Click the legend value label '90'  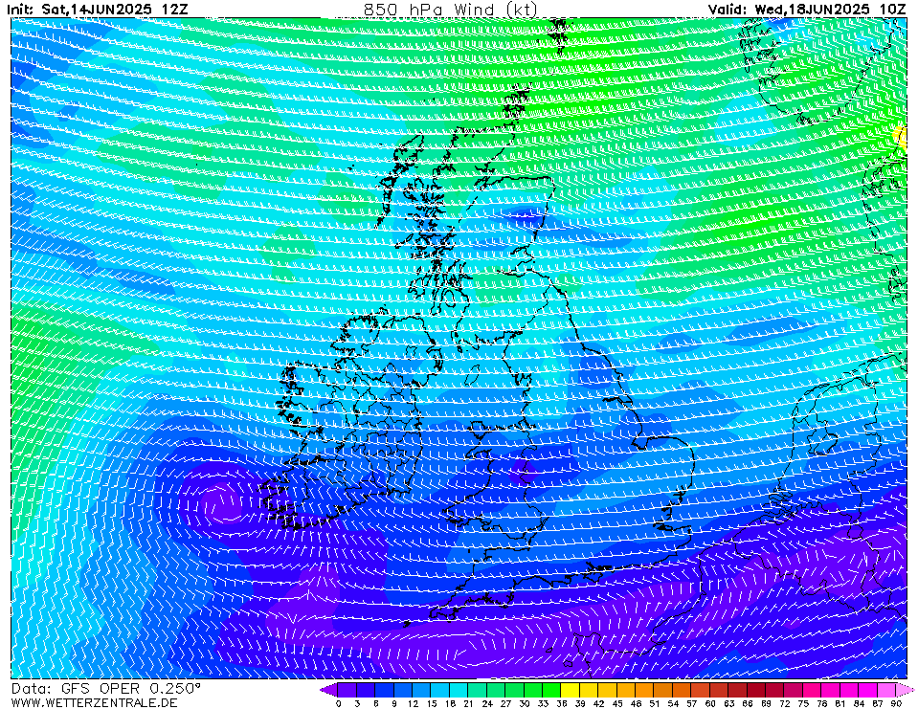(896, 703)
